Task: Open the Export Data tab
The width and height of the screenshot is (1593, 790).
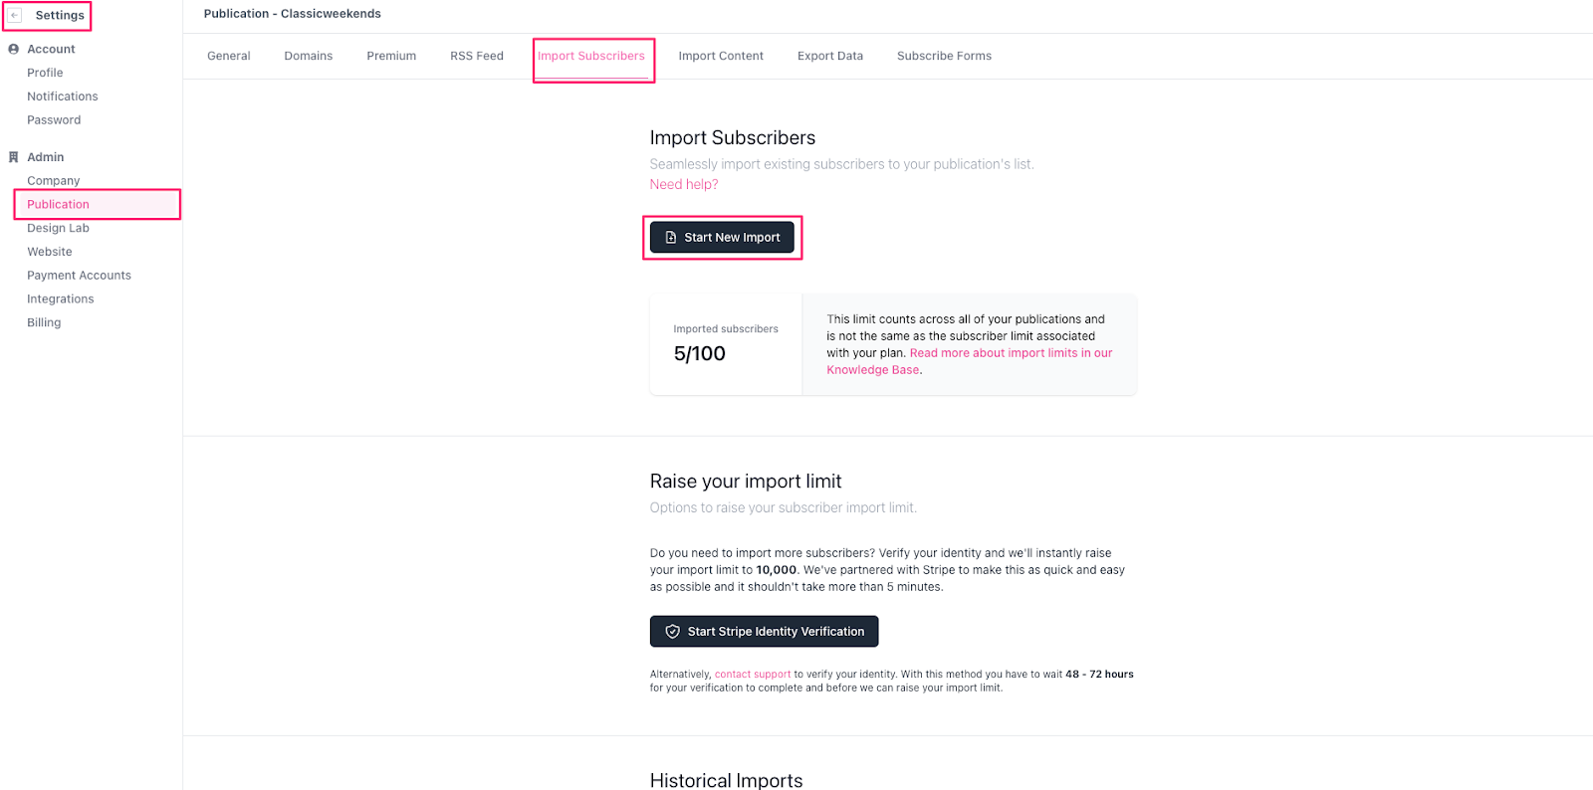Action: tap(830, 56)
